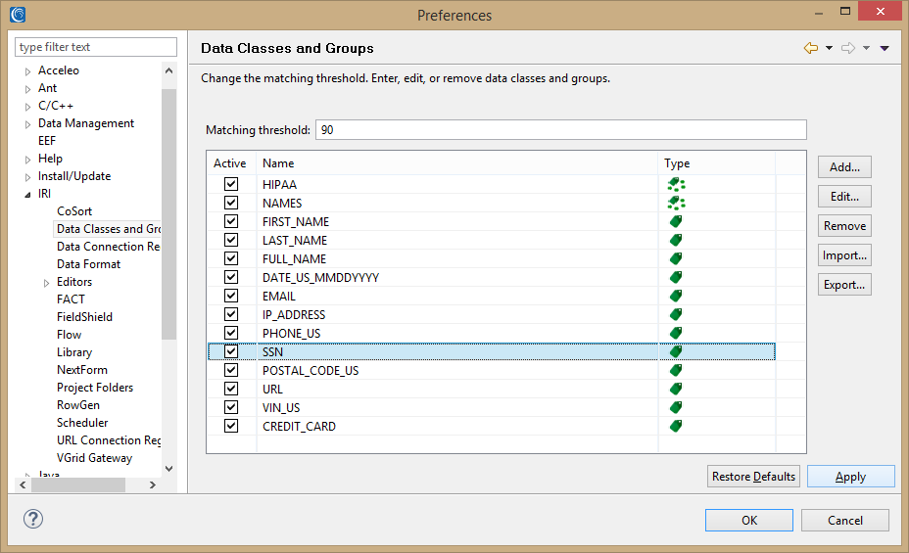Click the CREDIT_CARD data class tag icon
Image resolution: width=909 pixels, height=553 pixels.
(675, 426)
